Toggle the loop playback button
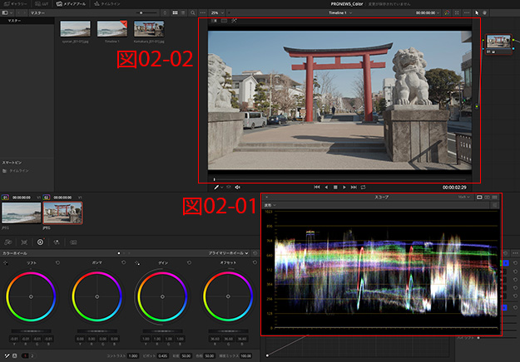 [x=364, y=187]
